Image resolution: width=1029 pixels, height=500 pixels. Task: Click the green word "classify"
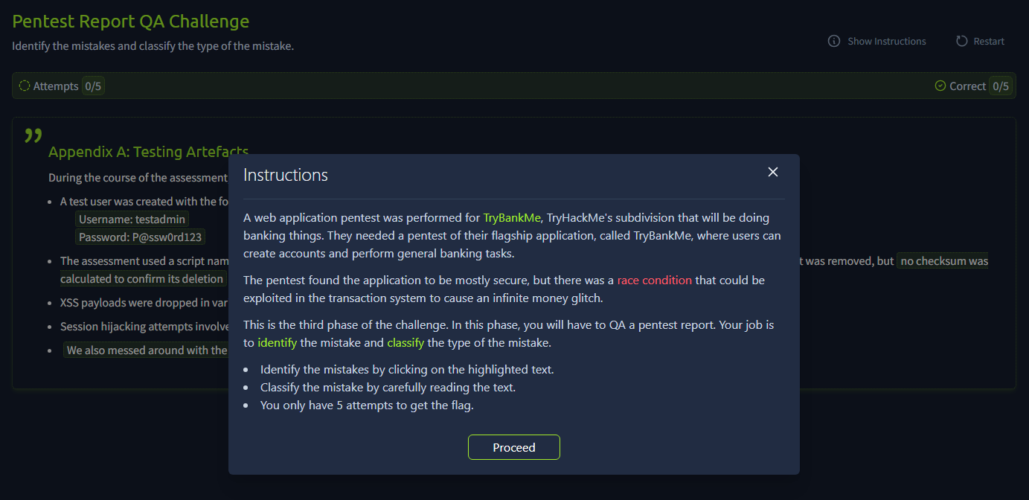(x=405, y=343)
